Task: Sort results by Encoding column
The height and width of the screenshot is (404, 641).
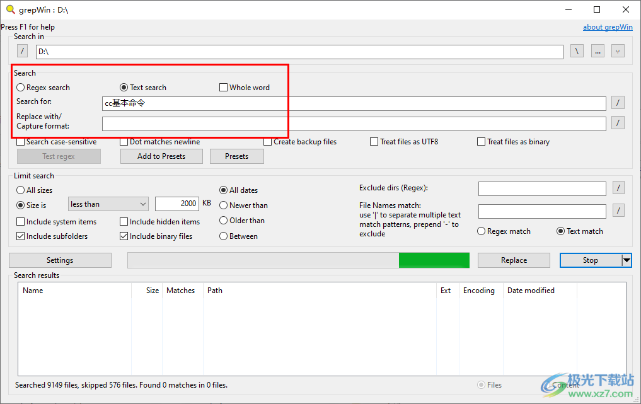Action: (x=481, y=291)
